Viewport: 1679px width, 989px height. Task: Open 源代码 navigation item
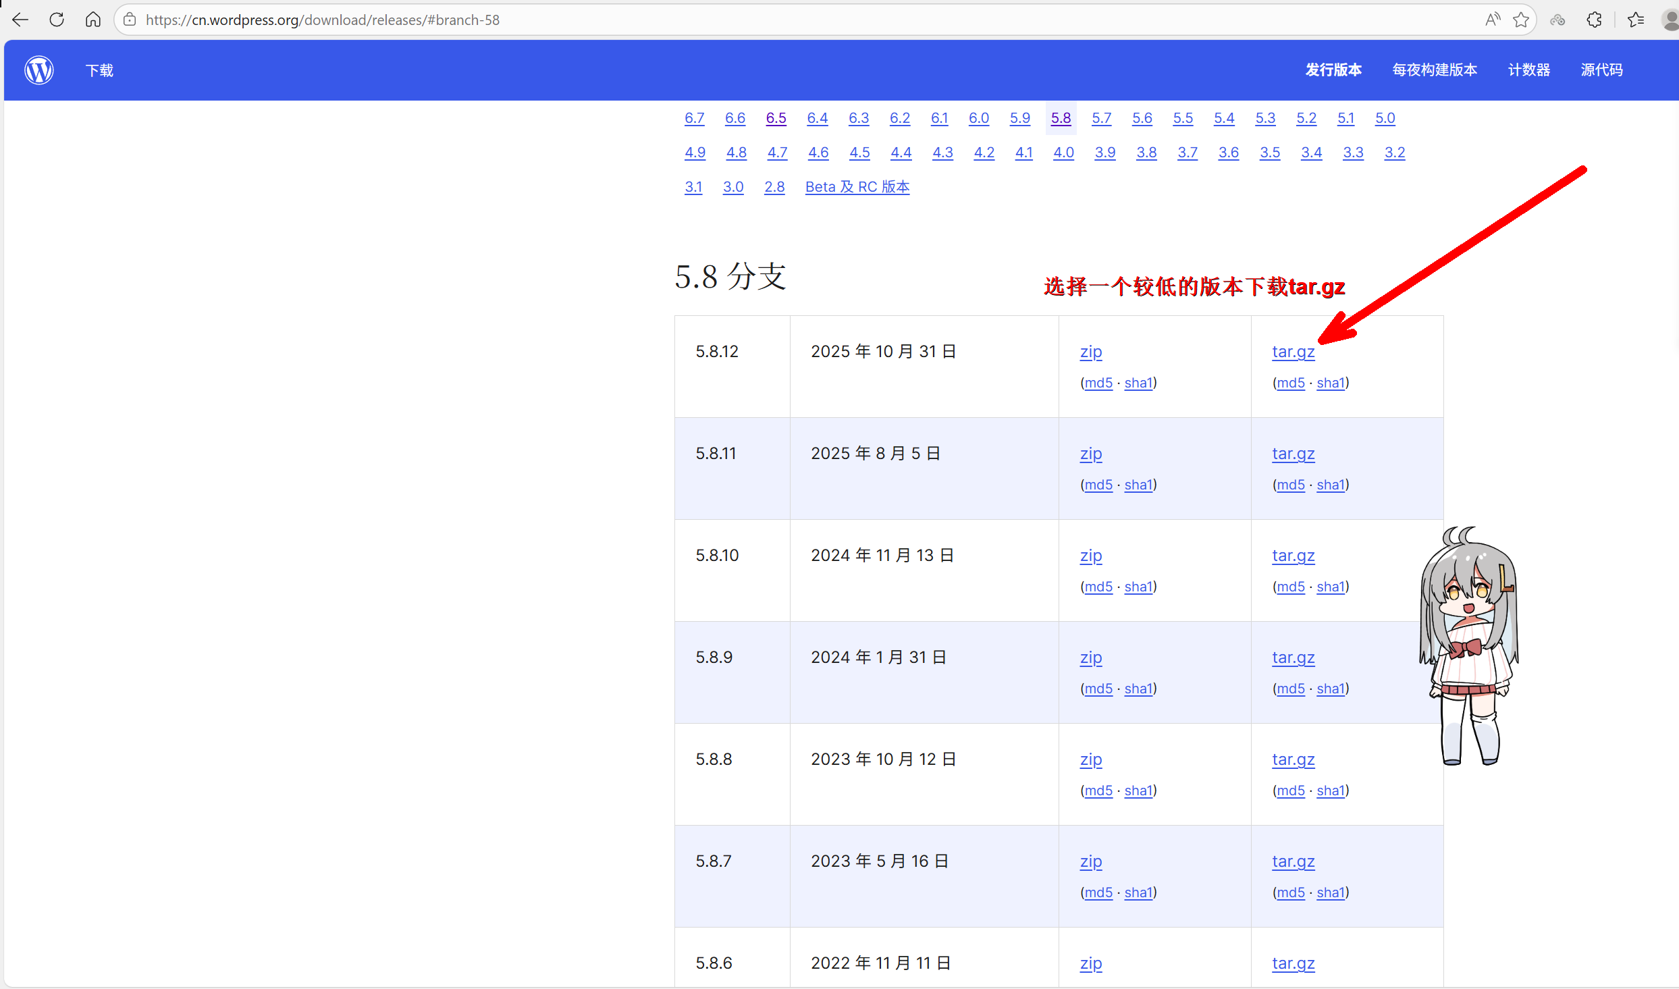coord(1601,70)
